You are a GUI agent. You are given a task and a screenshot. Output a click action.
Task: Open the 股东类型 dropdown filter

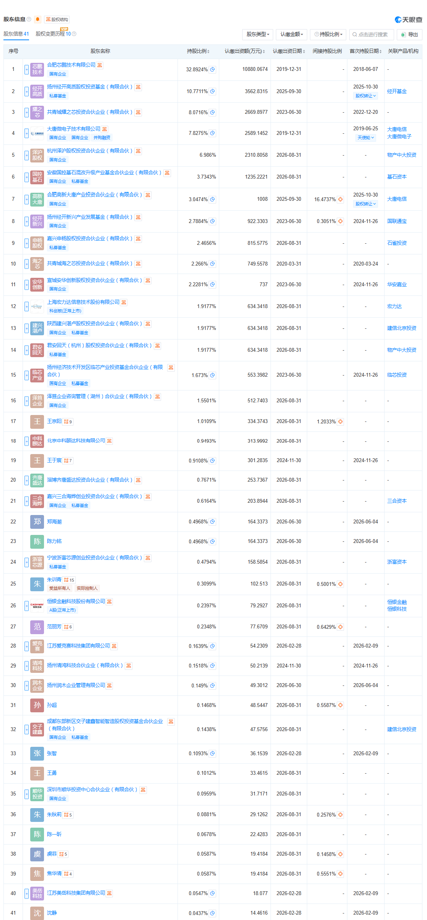point(258,34)
